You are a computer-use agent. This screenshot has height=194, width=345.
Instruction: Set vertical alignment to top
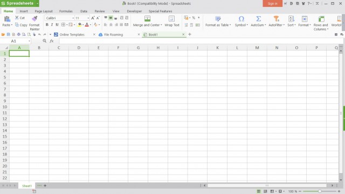click(106, 18)
